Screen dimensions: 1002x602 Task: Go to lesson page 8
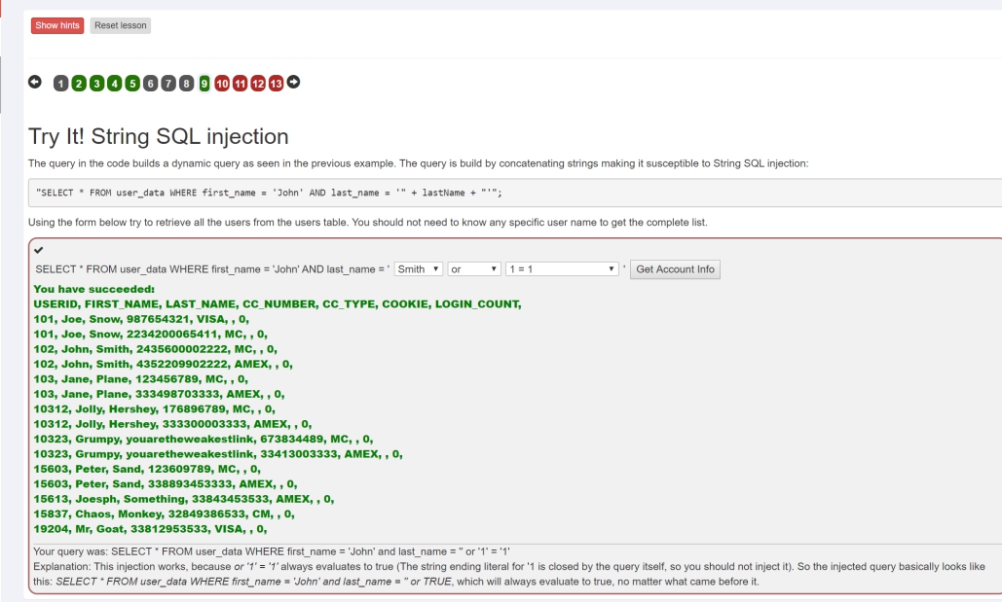coord(186,84)
